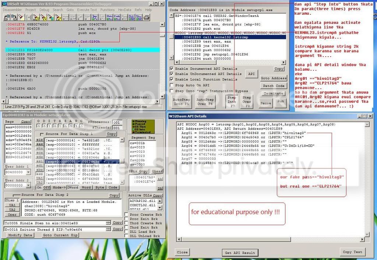Click the Strn Ref string references icon

pos(139,17)
